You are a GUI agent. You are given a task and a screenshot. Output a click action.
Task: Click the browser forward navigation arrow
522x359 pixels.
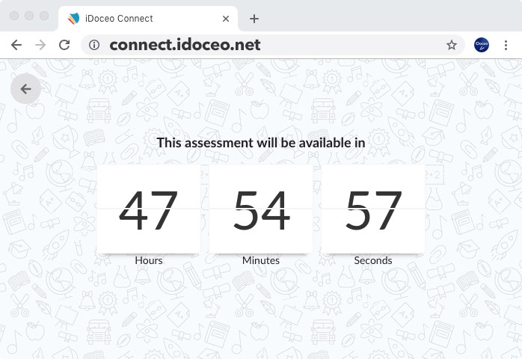click(x=40, y=45)
